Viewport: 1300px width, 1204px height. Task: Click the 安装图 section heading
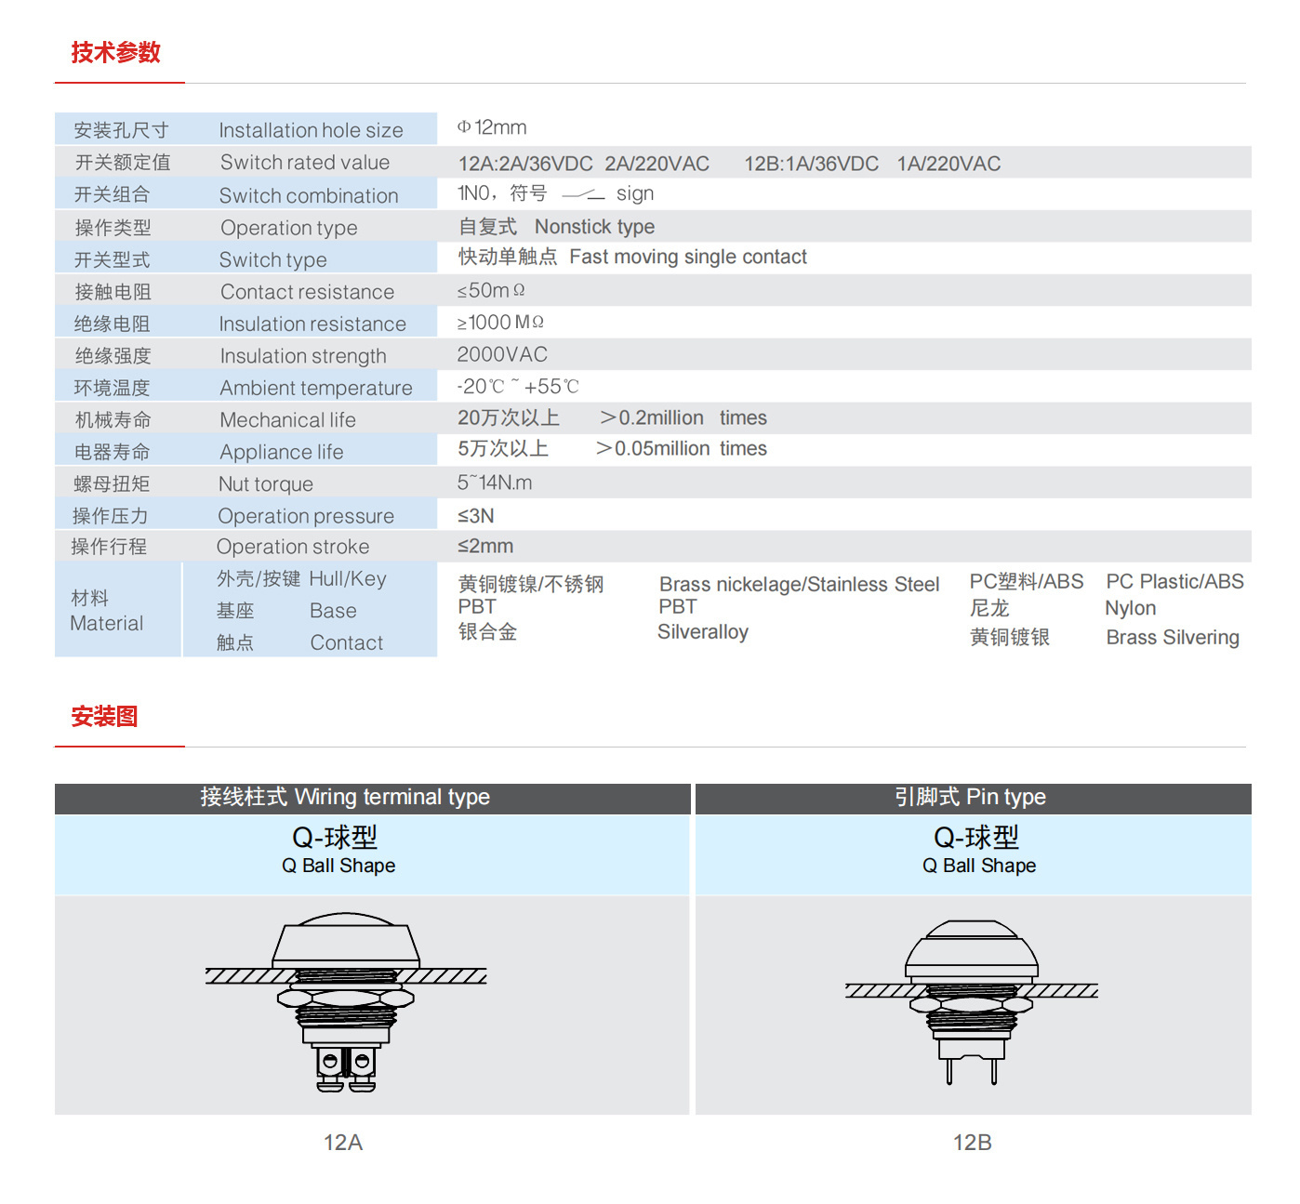pyautogui.click(x=105, y=716)
